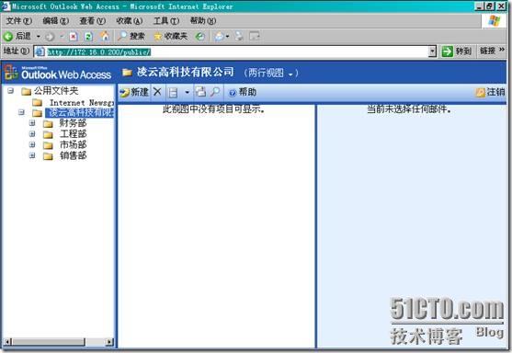Image resolution: width=512 pixels, height=353 pixels.
Task: Expand the 工程部 folder node
Action: 32,134
